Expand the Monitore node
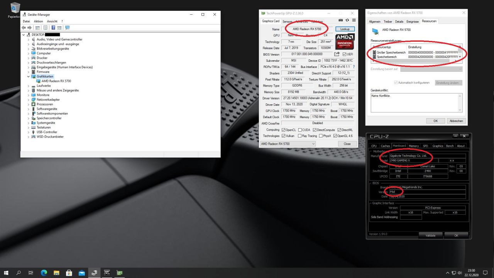Image resolution: width=494 pixels, height=278 pixels. [x=29, y=95]
